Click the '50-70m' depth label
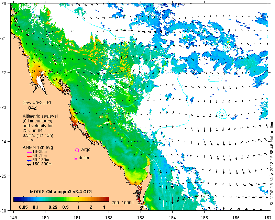The width and height of the screenshot is (275, 220). (40, 156)
